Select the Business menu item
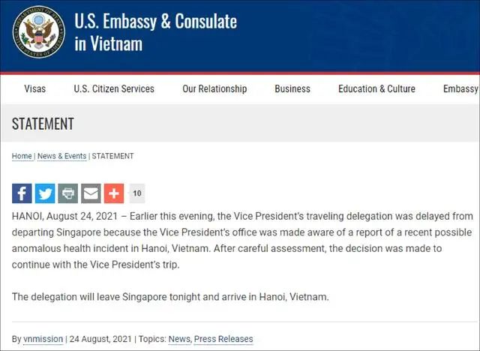 (x=292, y=88)
